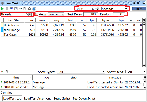Open the blue help icon
This screenshot has width=147, height=102.
[x=34, y=9]
